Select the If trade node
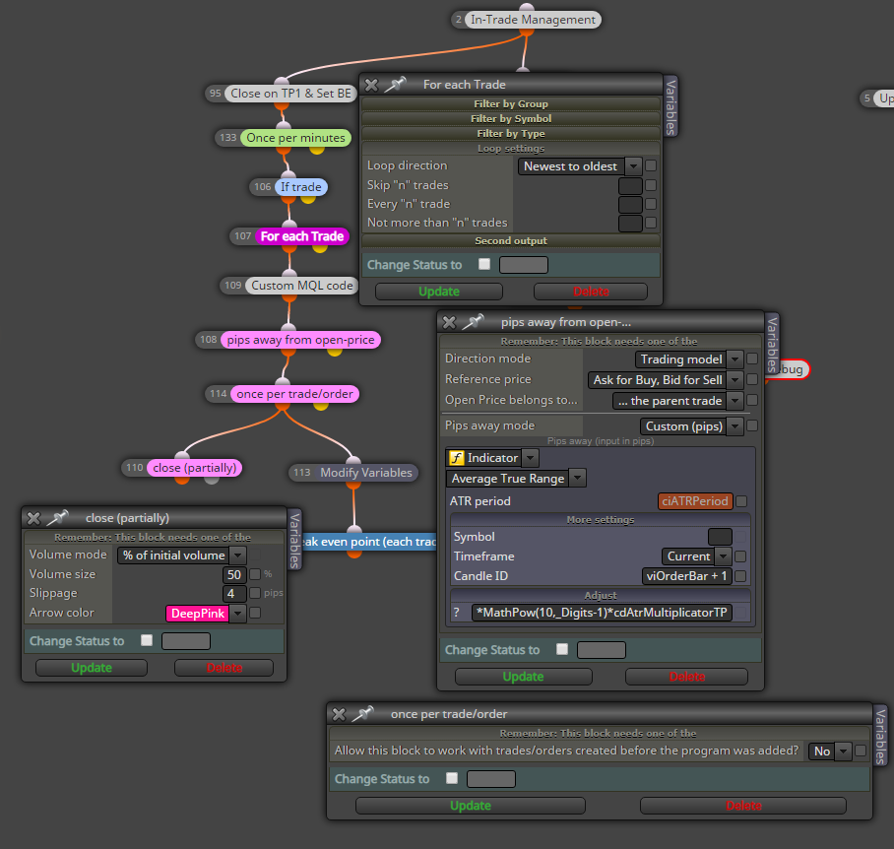This screenshot has height=849, width=894. [301, 187]
